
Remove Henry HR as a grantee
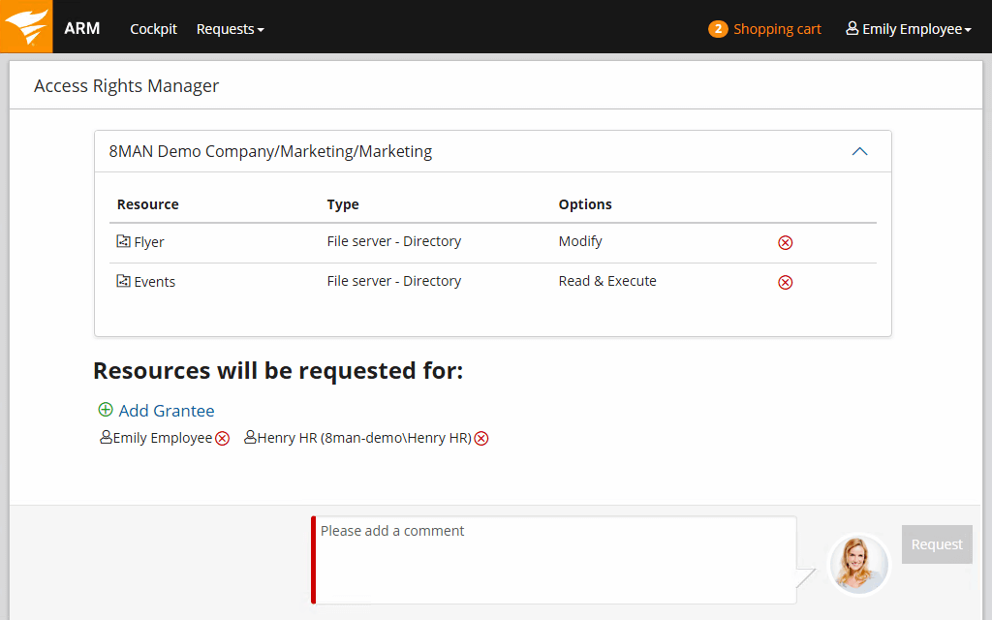pyautogui.click(x=481, y=438)
